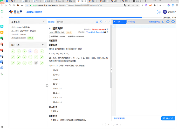
Task: Open the editor theme shirt icon
Action: point(163,22)
